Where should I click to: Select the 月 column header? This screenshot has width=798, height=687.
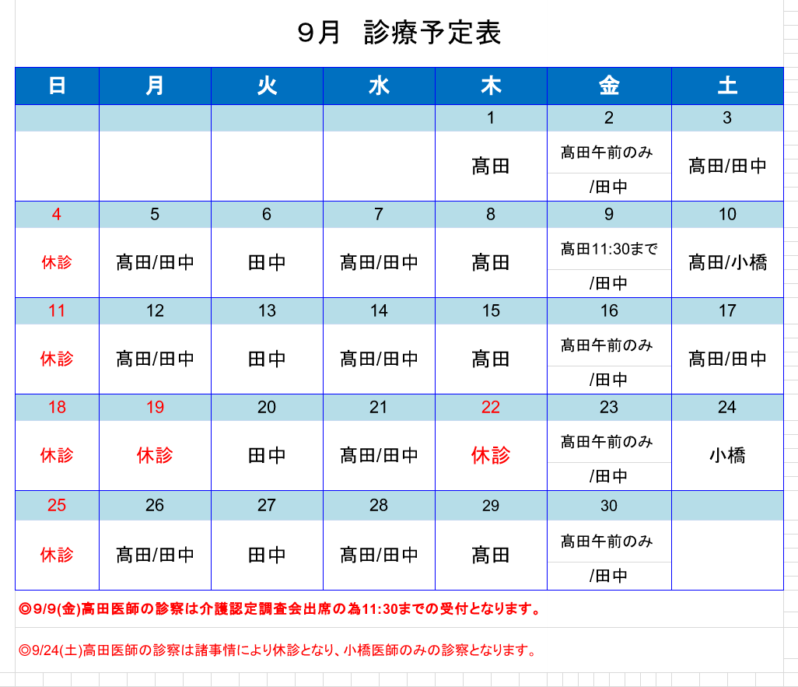tap(156, 86)
